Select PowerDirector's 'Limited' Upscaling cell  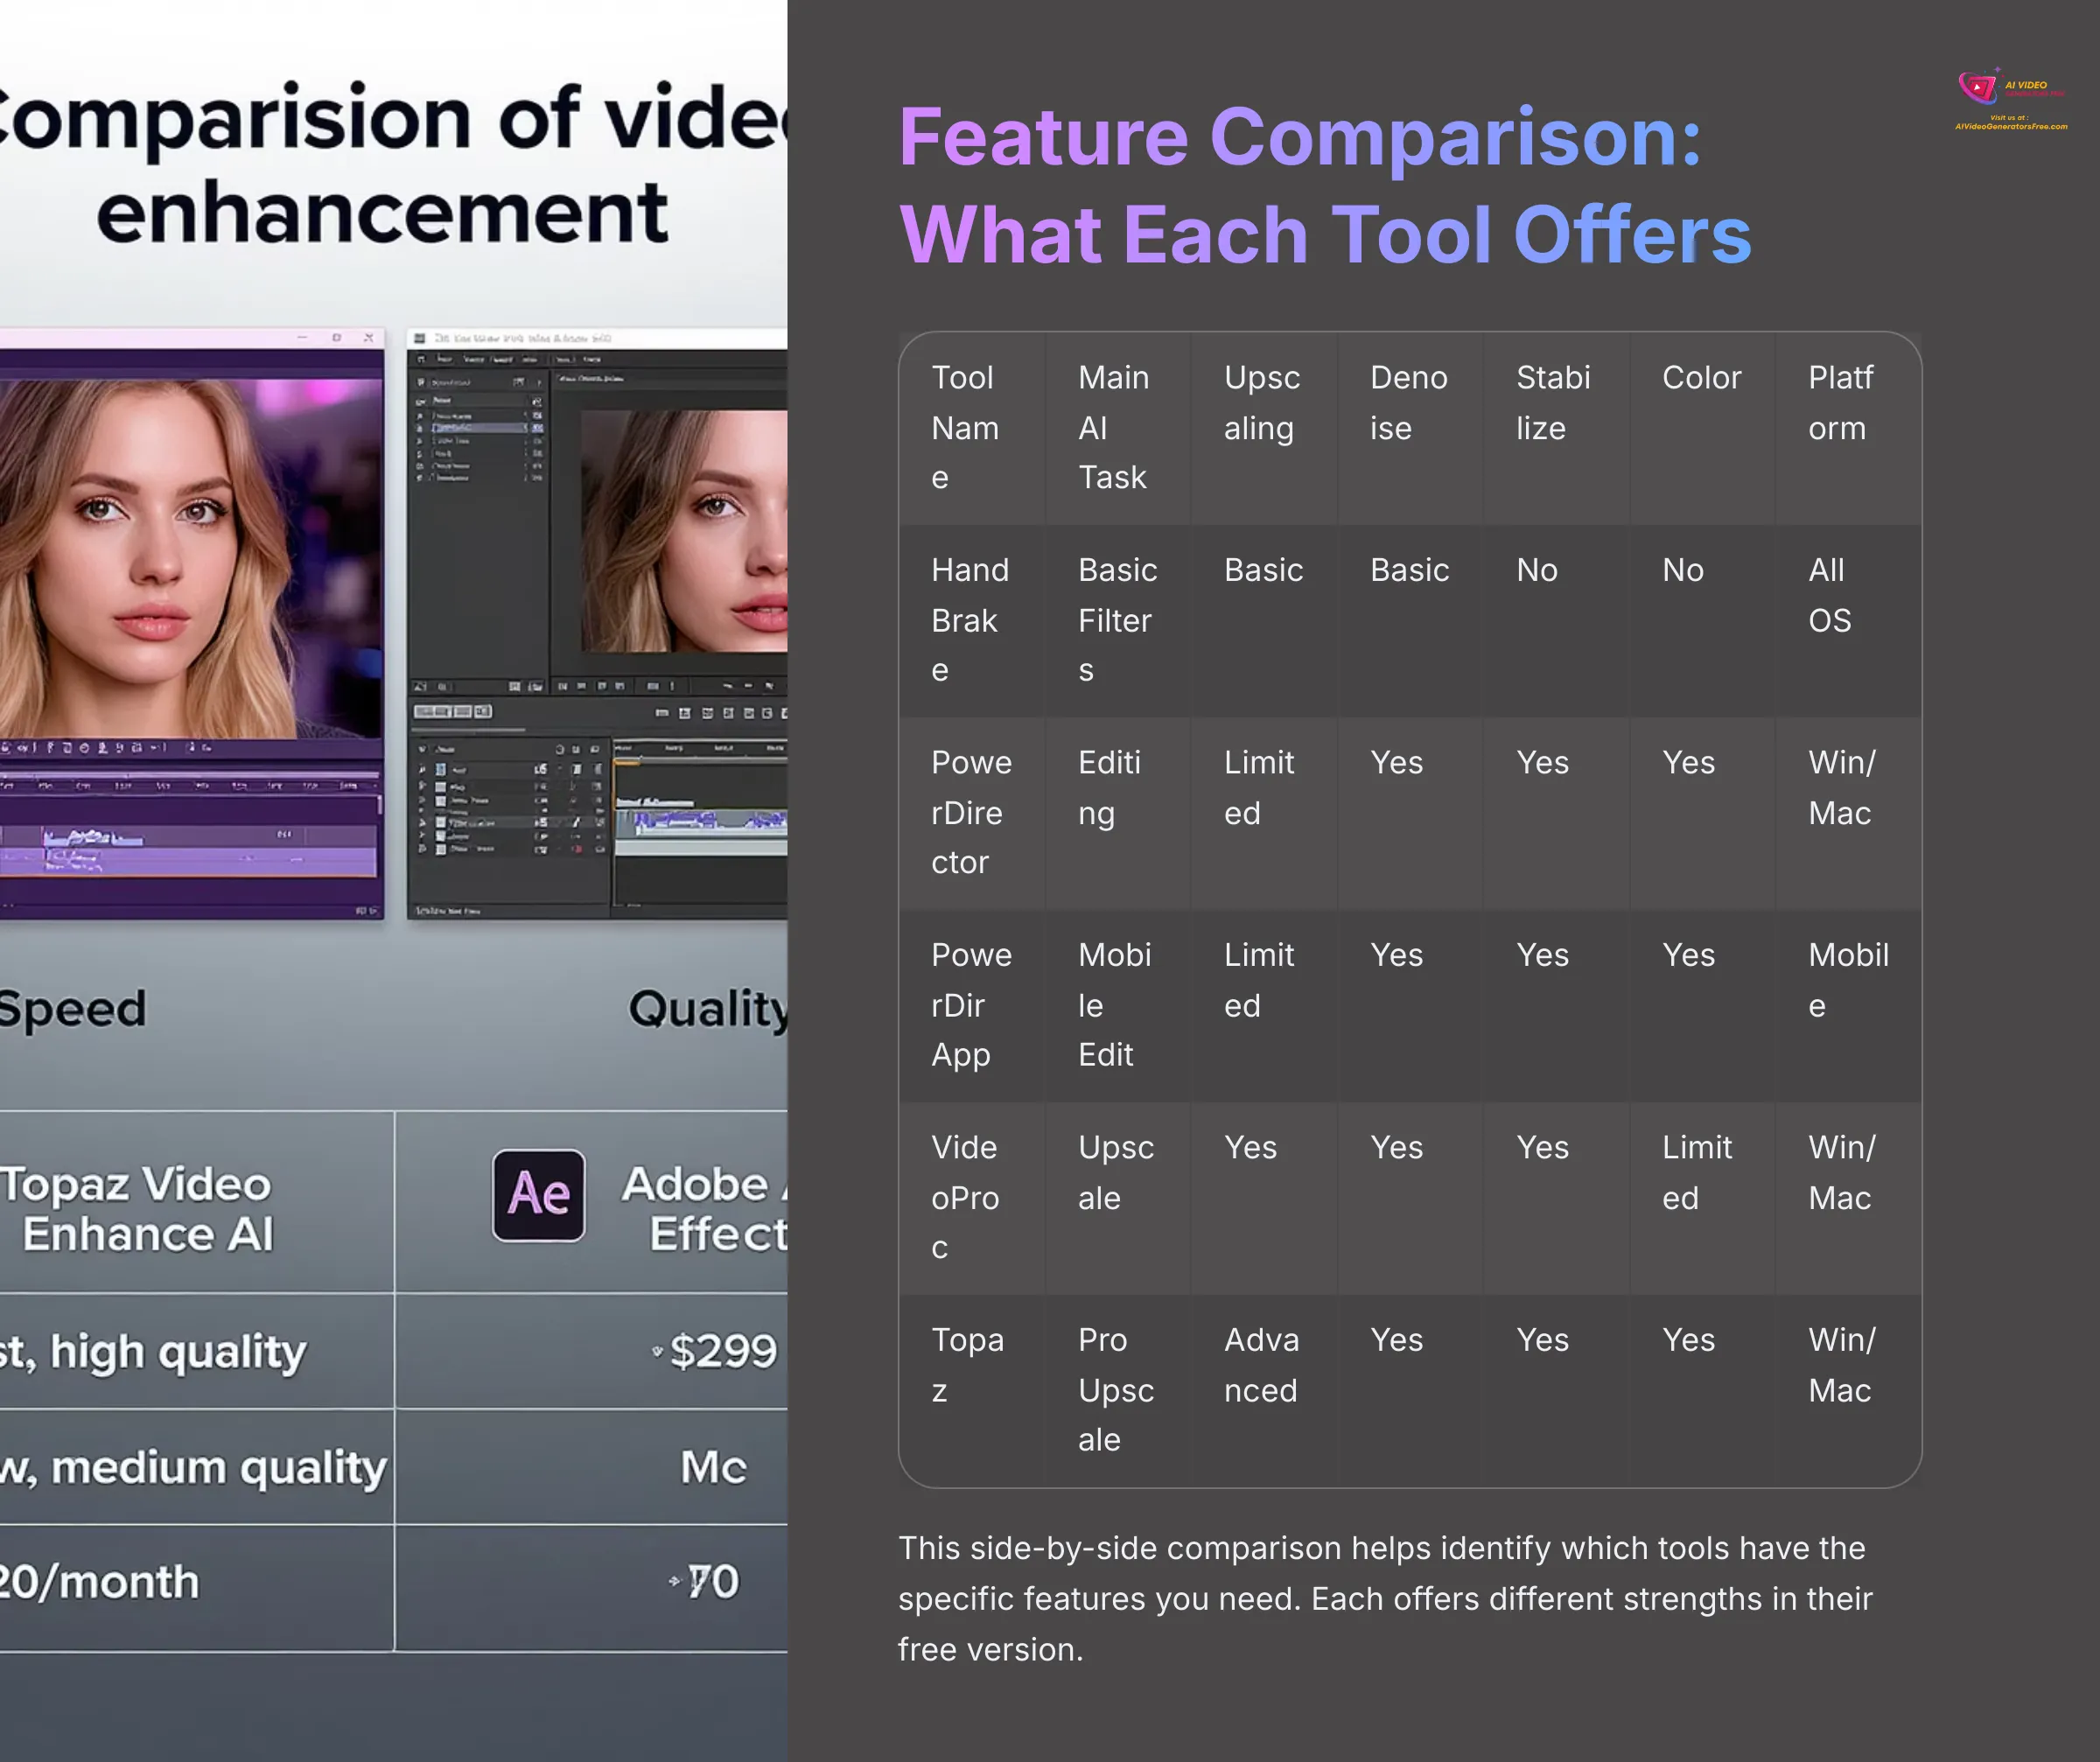(1264, 813)
